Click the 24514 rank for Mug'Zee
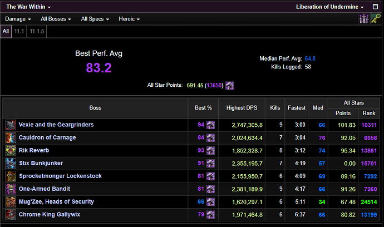 369,202
